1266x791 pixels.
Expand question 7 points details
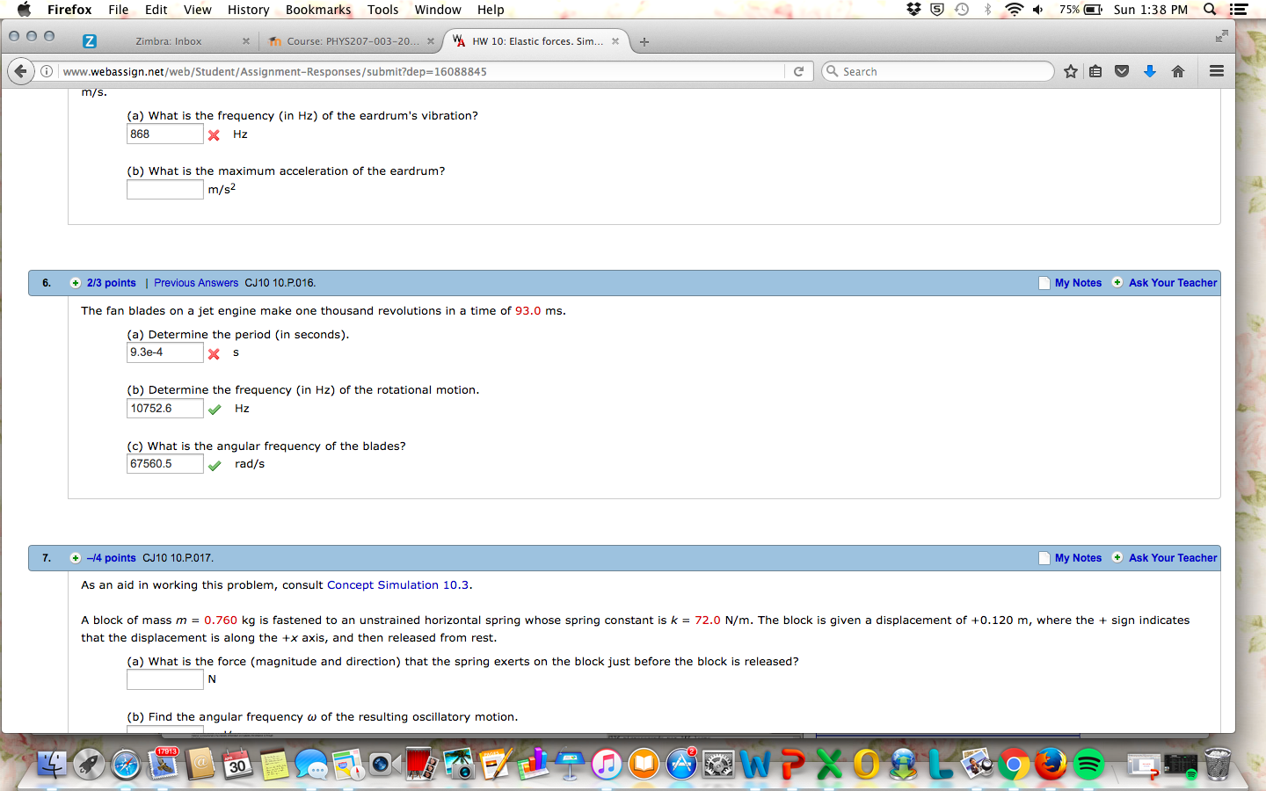[x=76, y=558]
